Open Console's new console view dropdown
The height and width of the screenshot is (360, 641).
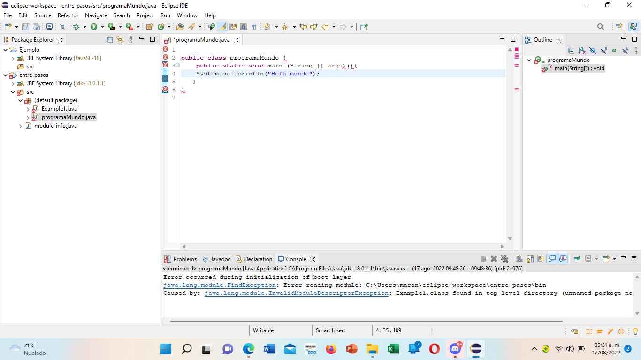pyautogui.click(x=614, y=259)
